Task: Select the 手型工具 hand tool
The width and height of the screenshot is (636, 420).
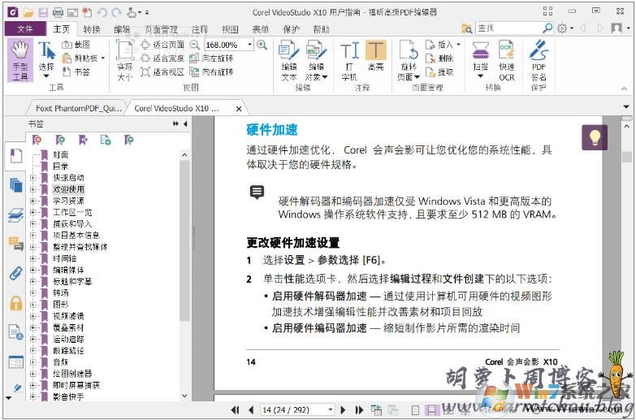Action: click(20, 61)
